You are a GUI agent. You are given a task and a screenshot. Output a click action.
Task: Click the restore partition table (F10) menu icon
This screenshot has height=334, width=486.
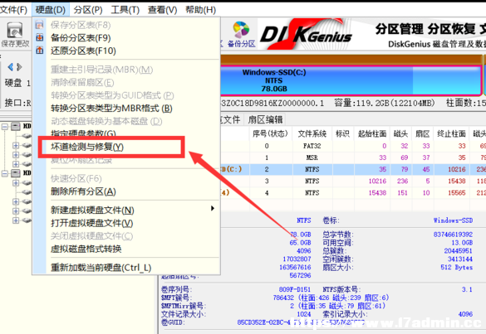(x=40, y=50)
